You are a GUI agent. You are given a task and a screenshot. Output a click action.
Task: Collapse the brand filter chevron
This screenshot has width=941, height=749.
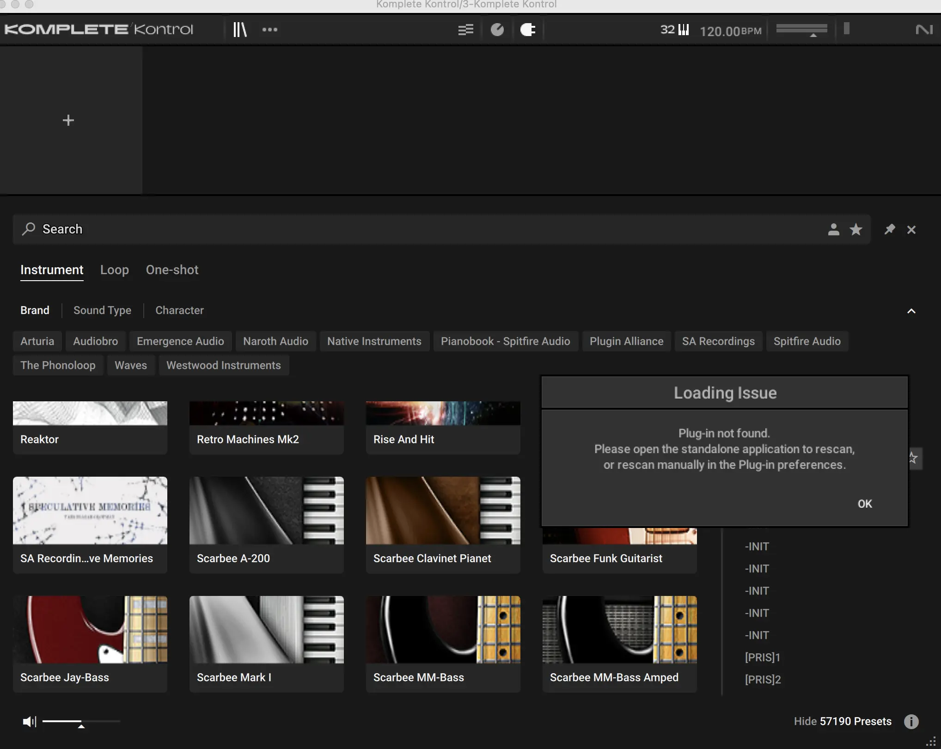point(911,311)
